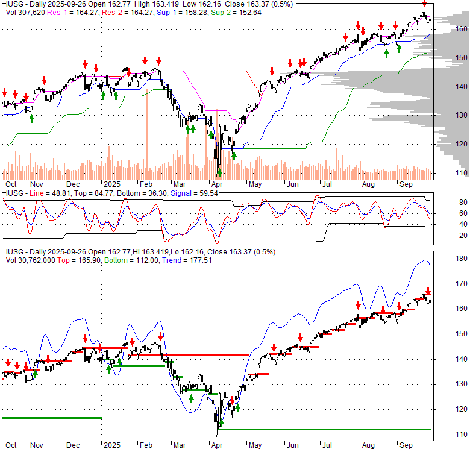Click 160 on the upper chart price axis
The width and height of the screenshot is (470, 449).
click(x=461, y=29)
